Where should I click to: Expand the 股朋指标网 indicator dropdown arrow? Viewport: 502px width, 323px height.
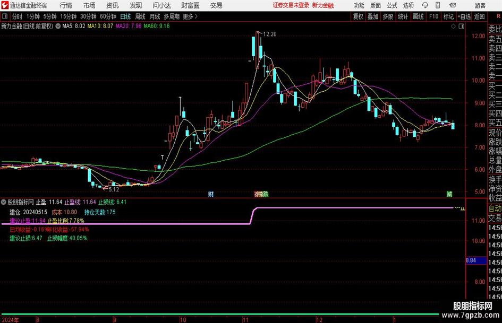coord(4,202)
